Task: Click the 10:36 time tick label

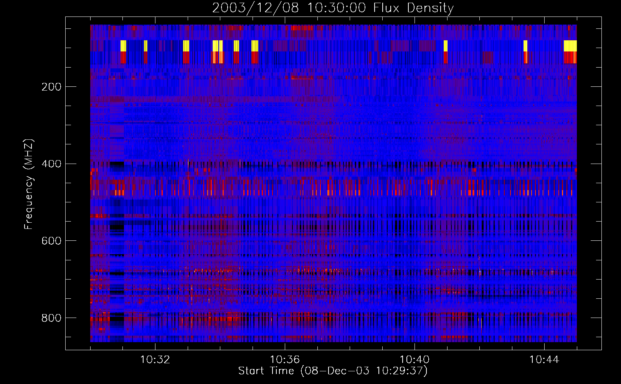Action: 285,360
